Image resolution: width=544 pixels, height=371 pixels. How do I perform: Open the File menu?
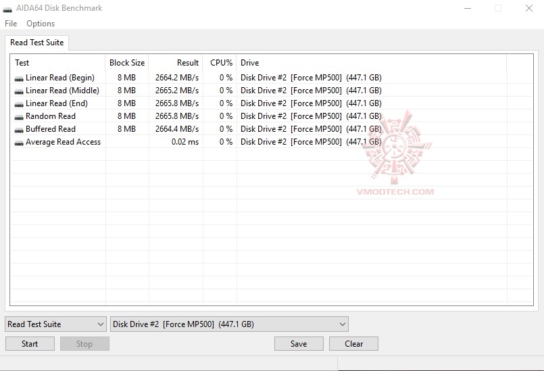click(x=11, y=24)
